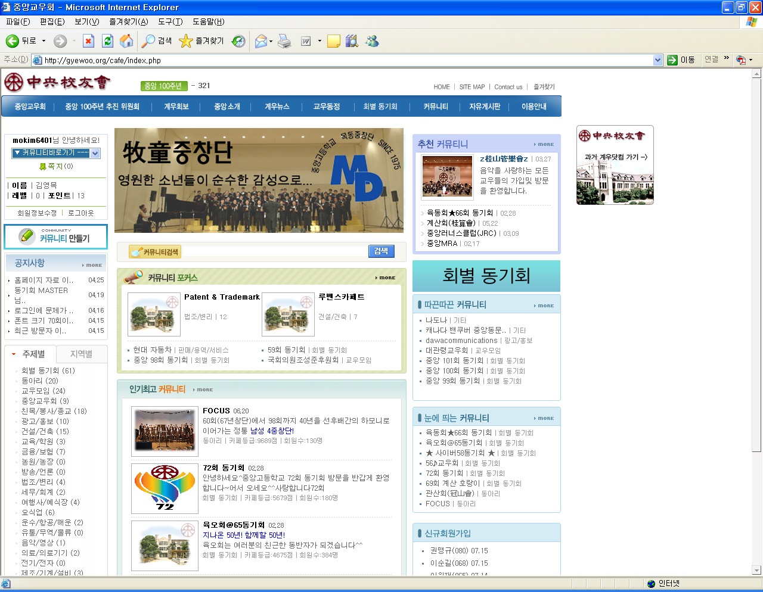Go to the Home page icon
Viewport: 763px width, 592px height.
pos(126,41)
